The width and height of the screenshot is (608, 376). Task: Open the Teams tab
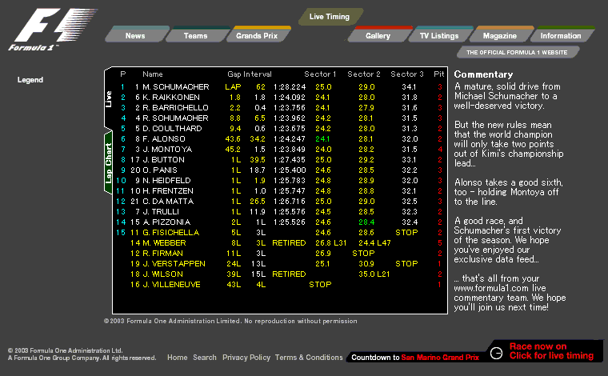[196, 36]
